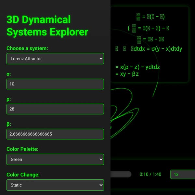Open the 1x playback speed selector
Viewport: 195px width, 195px height.
[x=183, y=174]
